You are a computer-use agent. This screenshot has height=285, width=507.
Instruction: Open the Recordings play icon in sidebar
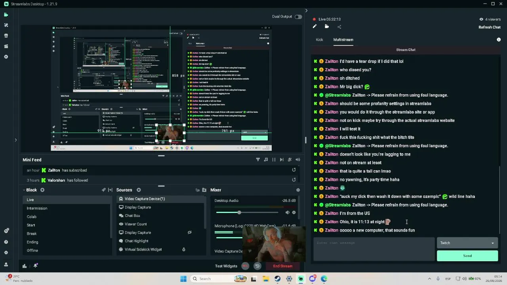tap(6, 57)
